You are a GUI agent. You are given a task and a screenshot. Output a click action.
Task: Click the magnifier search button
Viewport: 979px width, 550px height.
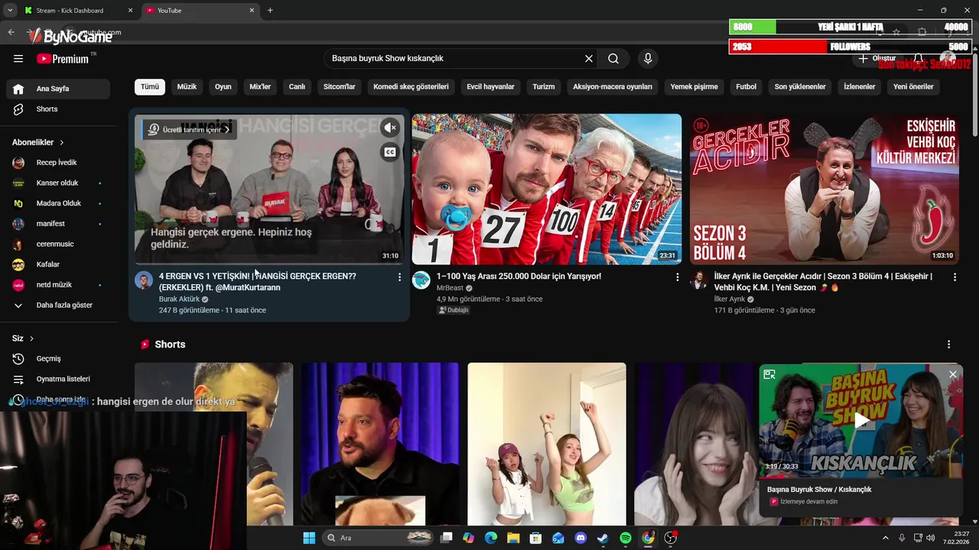[613, 59]
